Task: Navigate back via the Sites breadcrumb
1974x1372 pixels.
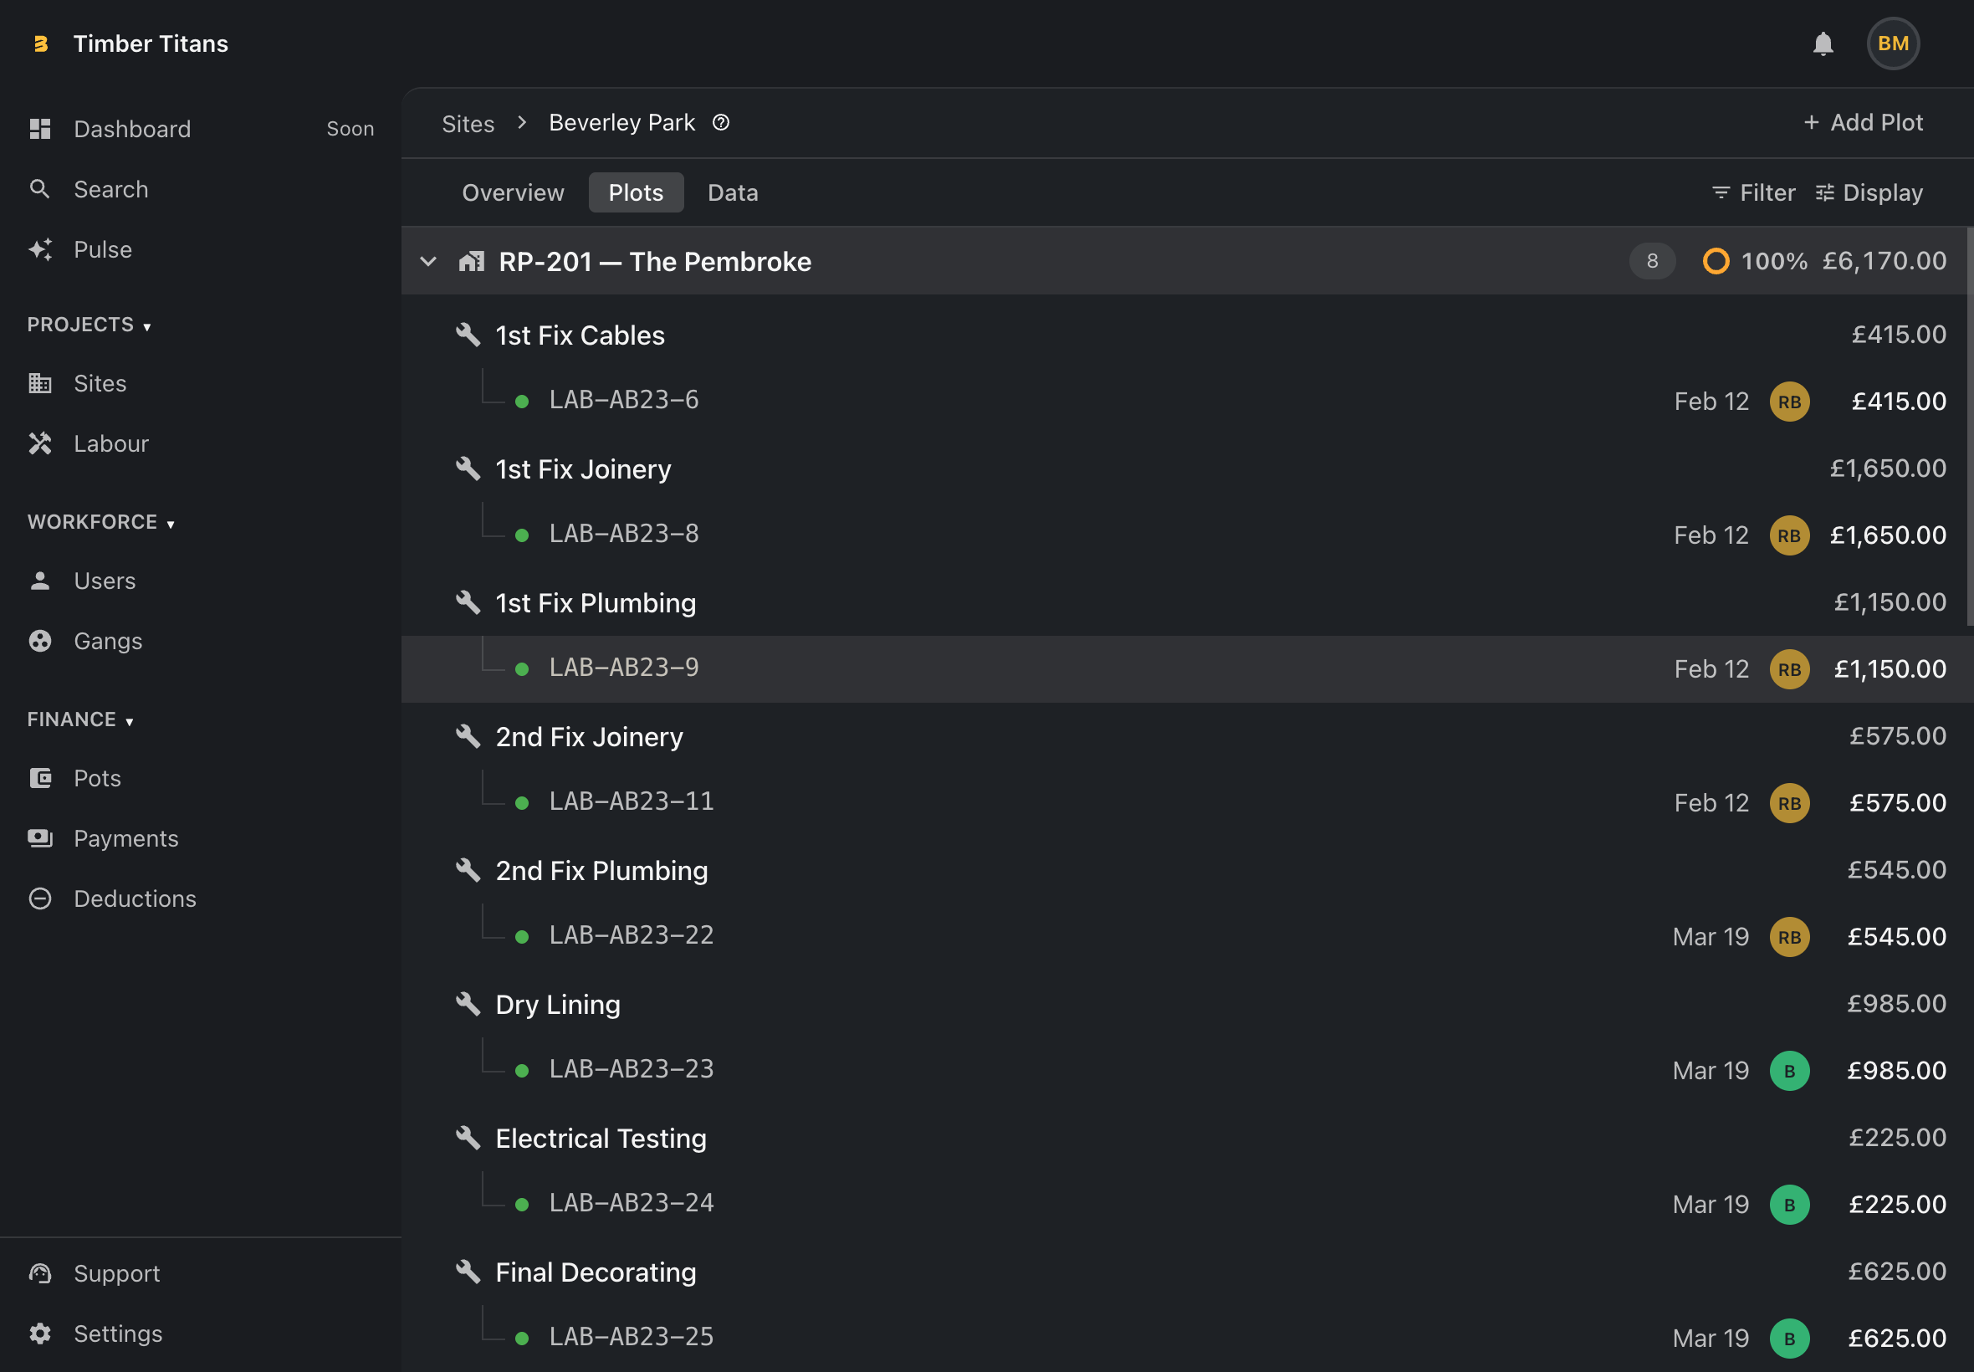Action: tap(468, 123)
